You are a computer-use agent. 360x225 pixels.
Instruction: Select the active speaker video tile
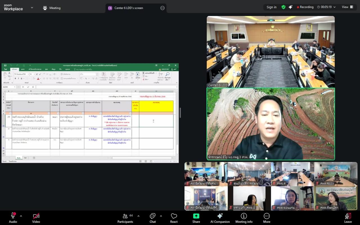pos(271,124)
